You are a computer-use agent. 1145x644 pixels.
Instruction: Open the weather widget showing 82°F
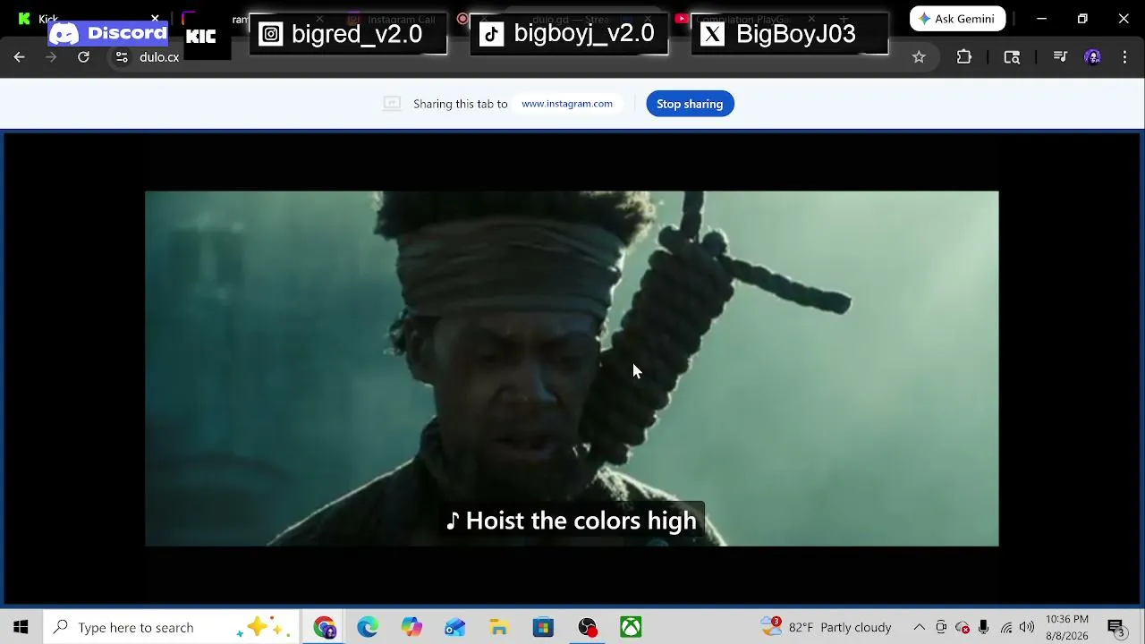(x=826, y=627)
